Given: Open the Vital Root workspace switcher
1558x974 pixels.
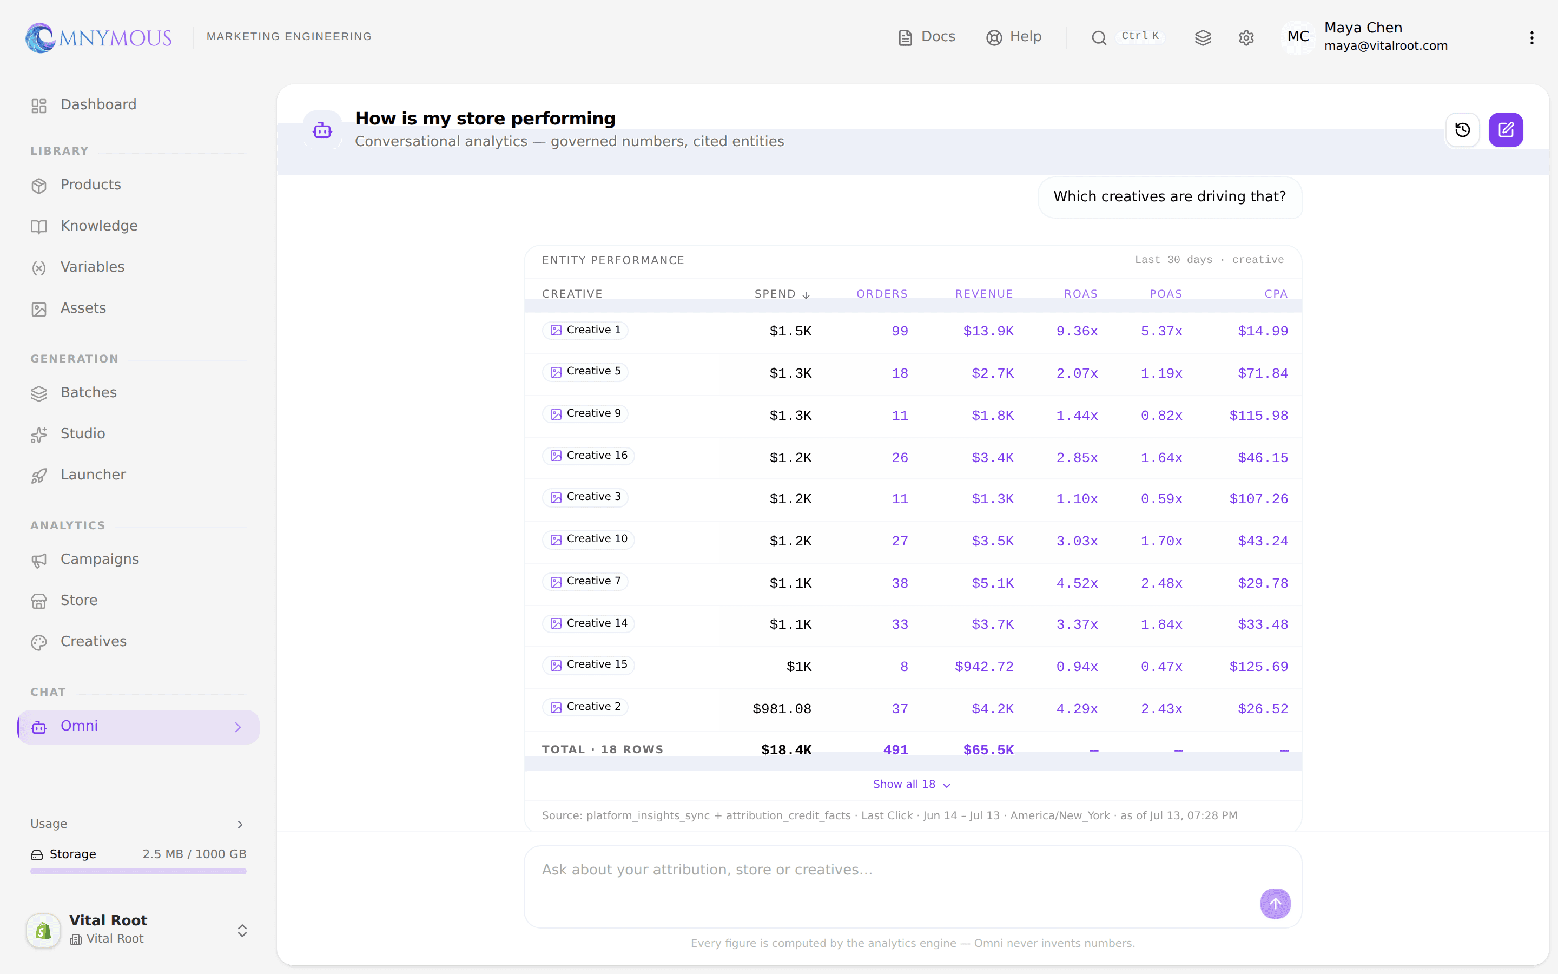Looking at the screenshot, I should tap(138, 930).
